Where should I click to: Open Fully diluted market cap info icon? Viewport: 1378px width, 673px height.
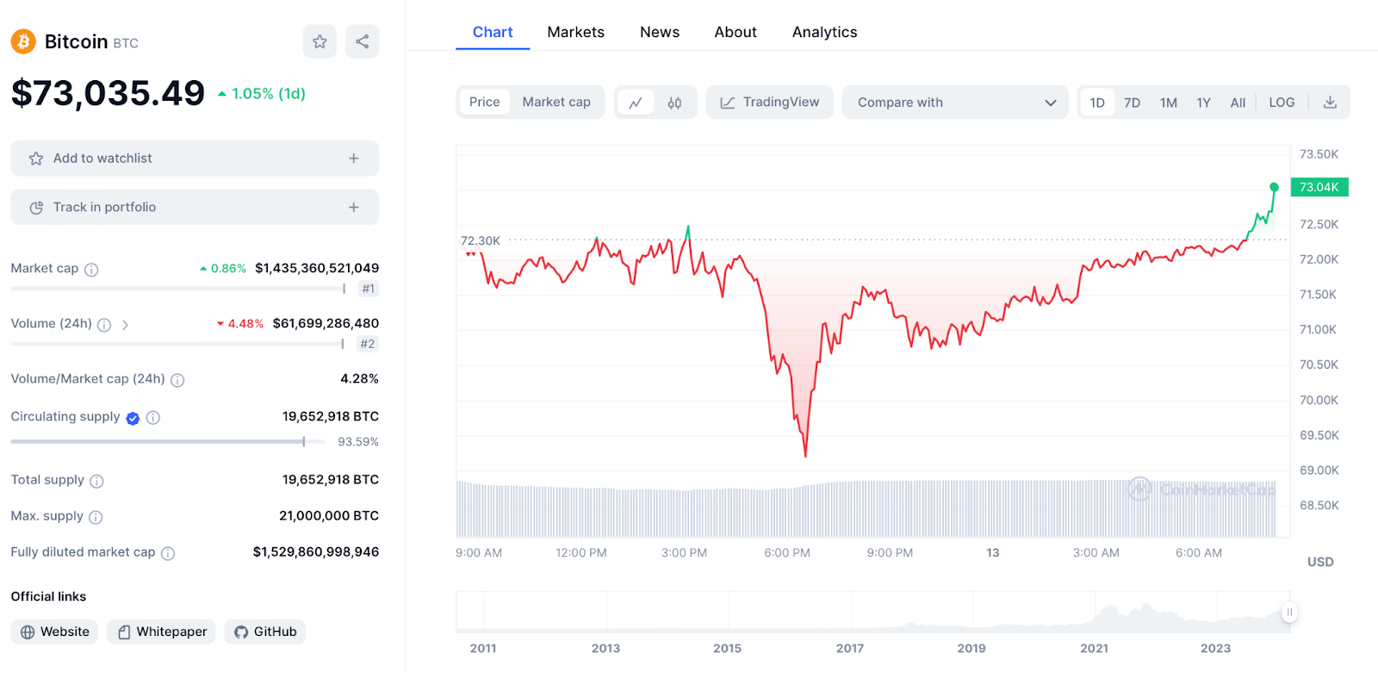pos(168,553)
